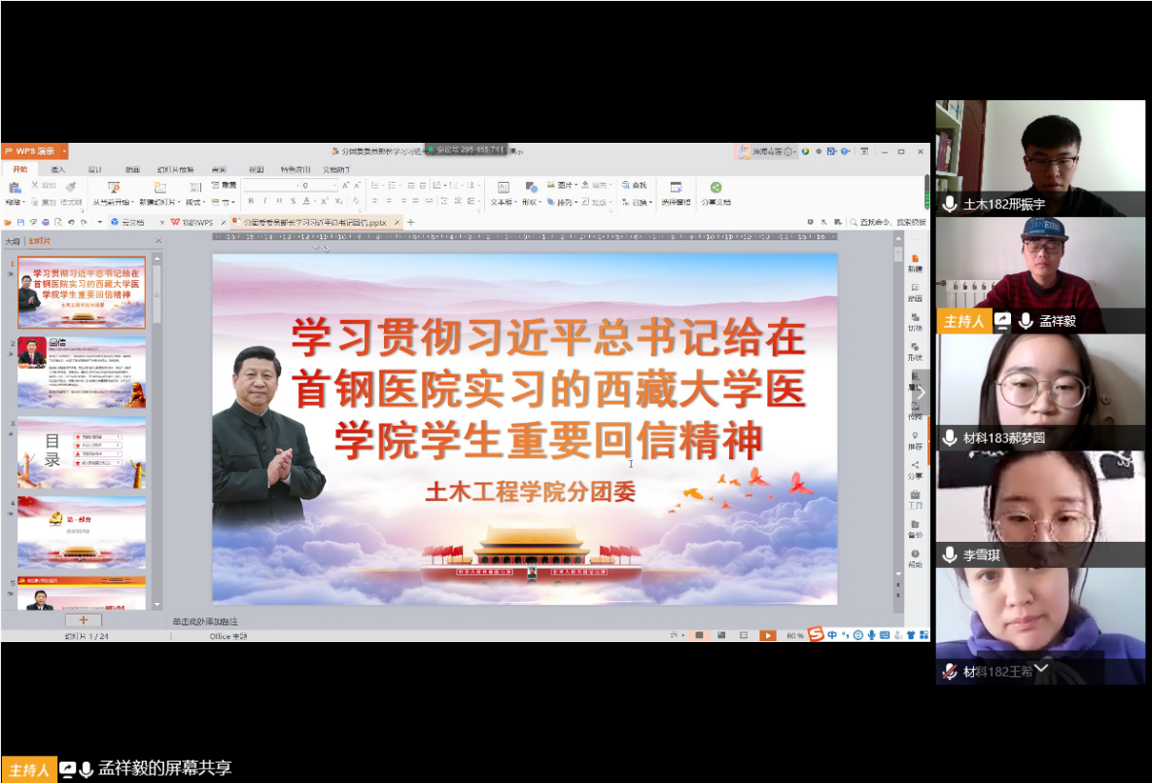Image resolution: width=1152 pixels, height=783 pixels.
Task: Toggle microphone for 李雪琪
Action: pyautogui.click(x=950, y=555)
